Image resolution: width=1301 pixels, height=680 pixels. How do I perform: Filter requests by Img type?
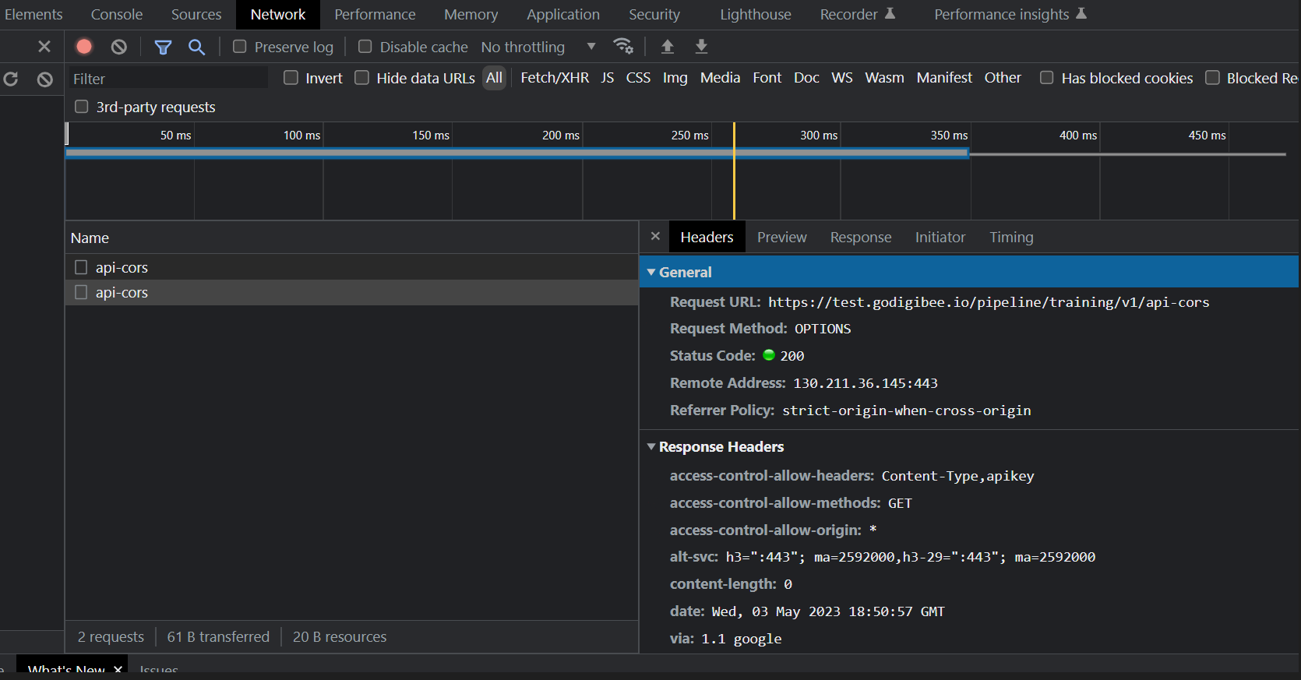[x=675, y=78]
